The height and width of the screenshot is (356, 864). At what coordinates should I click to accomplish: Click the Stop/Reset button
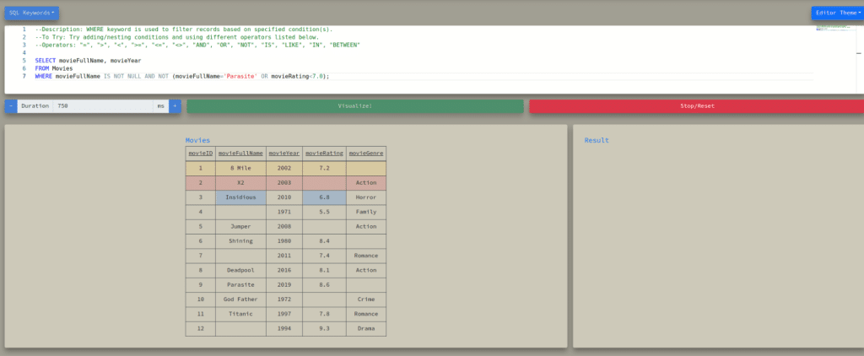point(696,105)
